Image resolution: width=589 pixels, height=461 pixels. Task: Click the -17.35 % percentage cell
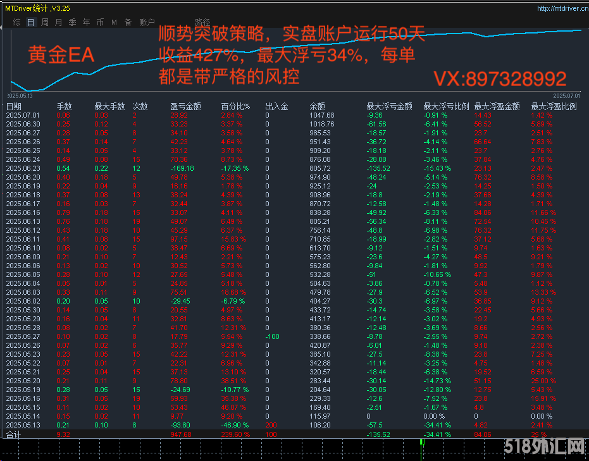[235, 169]
